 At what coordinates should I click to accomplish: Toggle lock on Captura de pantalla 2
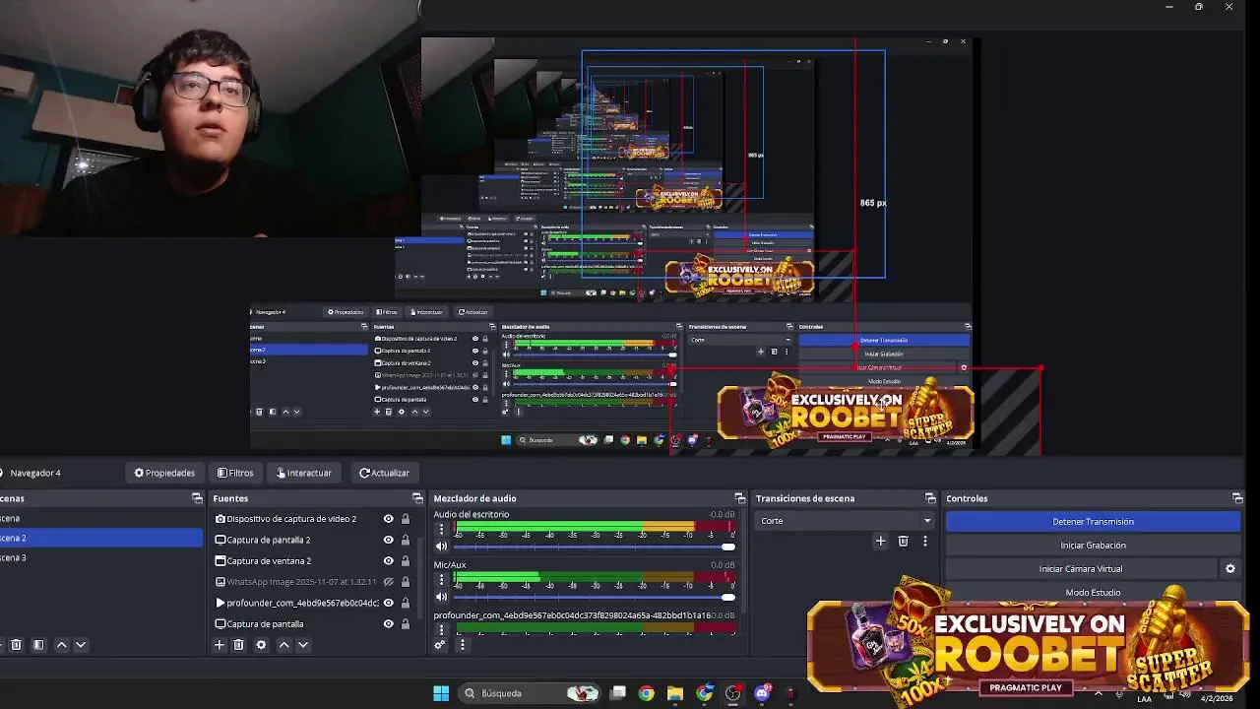(x=405, y=540)
